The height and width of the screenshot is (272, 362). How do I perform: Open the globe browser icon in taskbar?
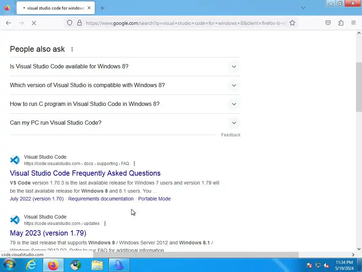[75, 265]
